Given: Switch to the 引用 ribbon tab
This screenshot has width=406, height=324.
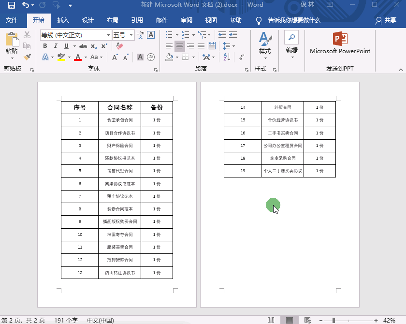Looking at the screenshot, I should [137, 20].
